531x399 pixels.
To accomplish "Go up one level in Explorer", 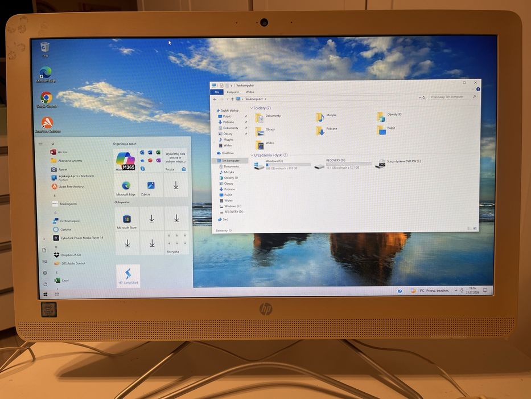I will pos(232,99).
